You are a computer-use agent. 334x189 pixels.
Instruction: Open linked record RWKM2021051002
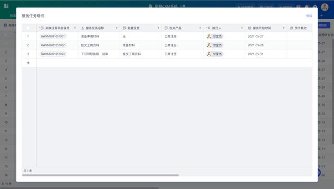[53, 45]
